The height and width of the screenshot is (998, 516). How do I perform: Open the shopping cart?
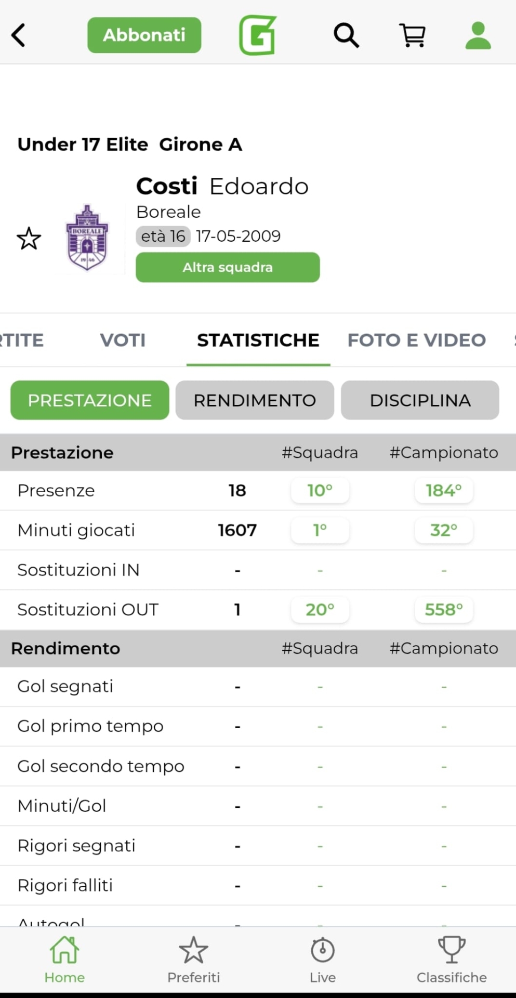pos(413,35)
